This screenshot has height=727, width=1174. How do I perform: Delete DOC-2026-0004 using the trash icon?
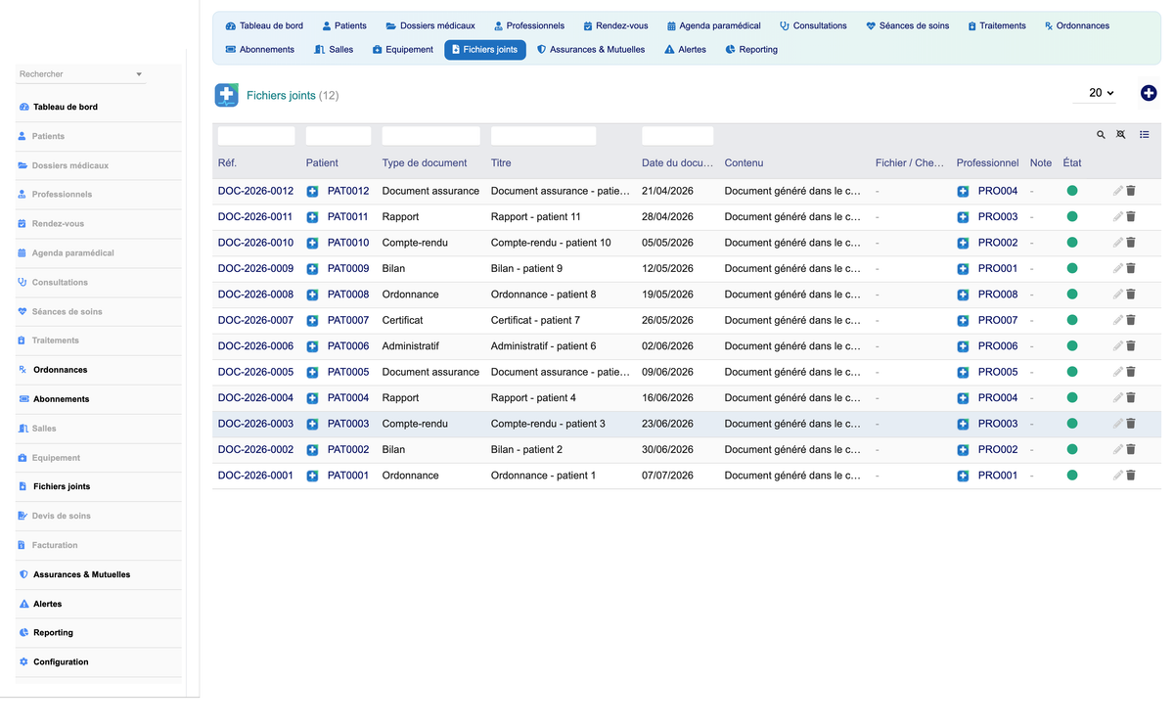1131,398
